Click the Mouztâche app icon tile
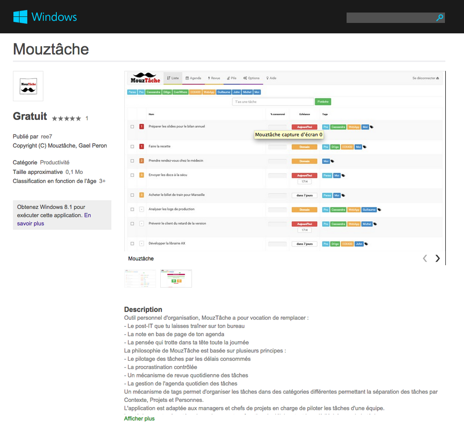This screenshot has width=464, height=430. [x=28, y=86]
